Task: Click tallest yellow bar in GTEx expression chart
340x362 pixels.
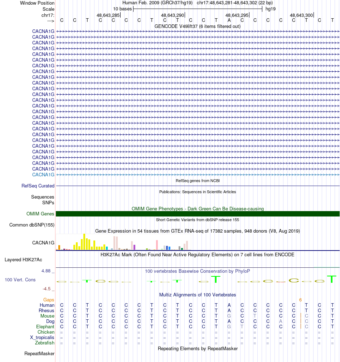Action: tap(84, 242)
